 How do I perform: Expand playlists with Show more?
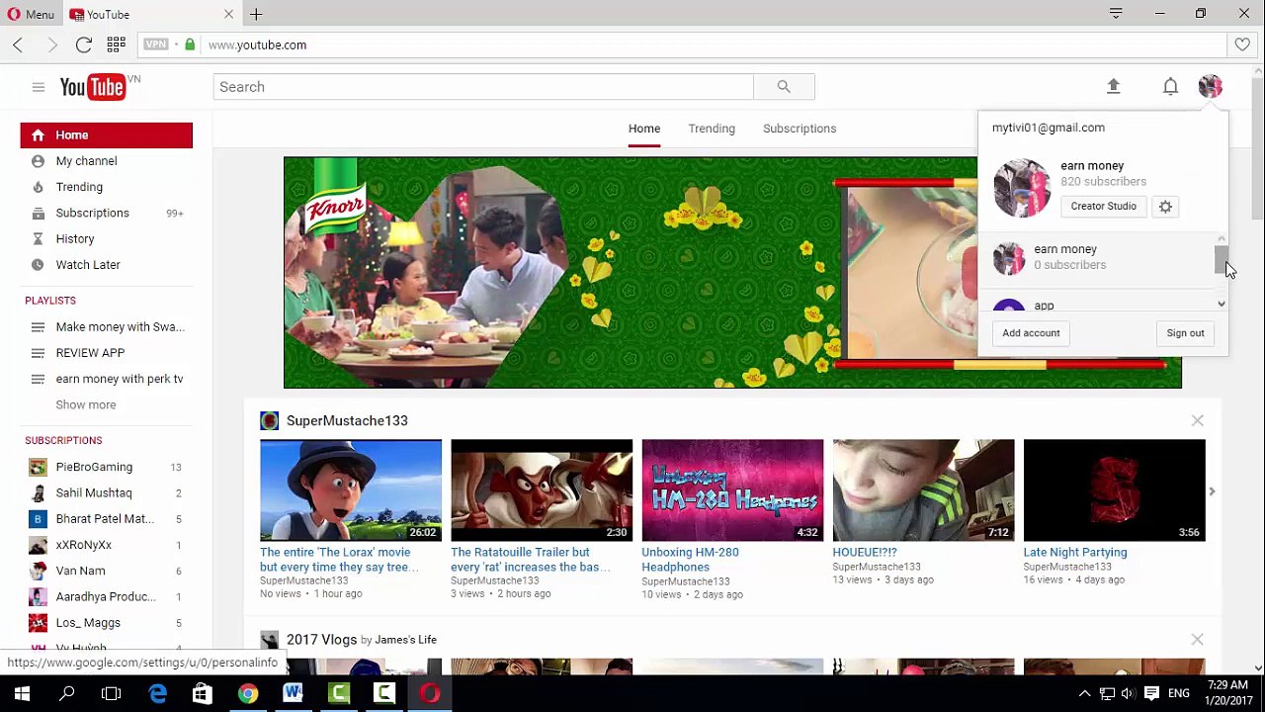click(x=86, y=404)
